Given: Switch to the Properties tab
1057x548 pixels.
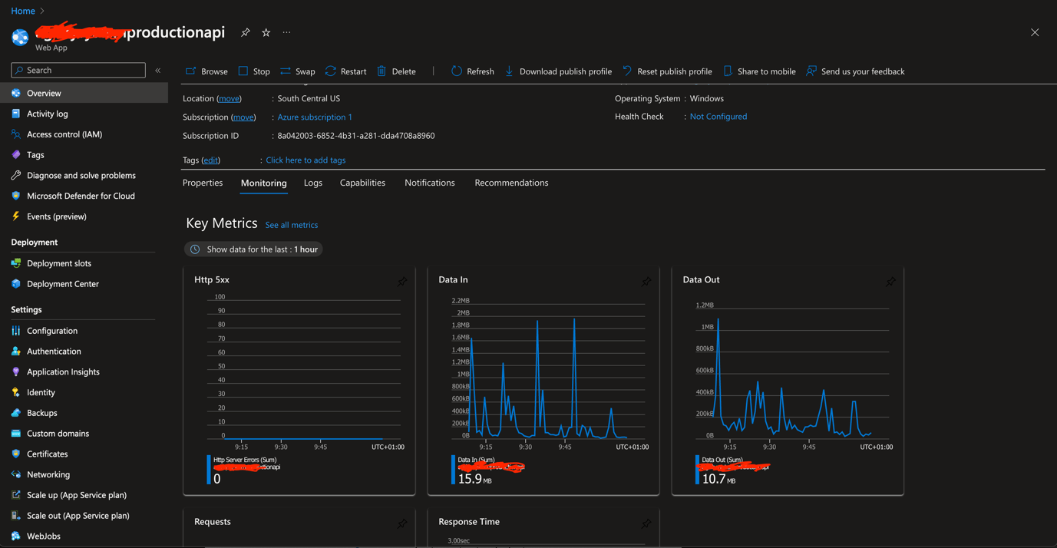Looking at the screenshot, I should 203,183.
